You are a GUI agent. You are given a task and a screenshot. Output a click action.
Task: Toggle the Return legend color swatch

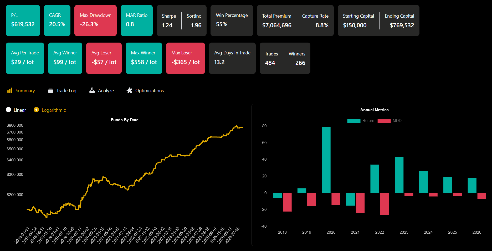tap(354, 121)
